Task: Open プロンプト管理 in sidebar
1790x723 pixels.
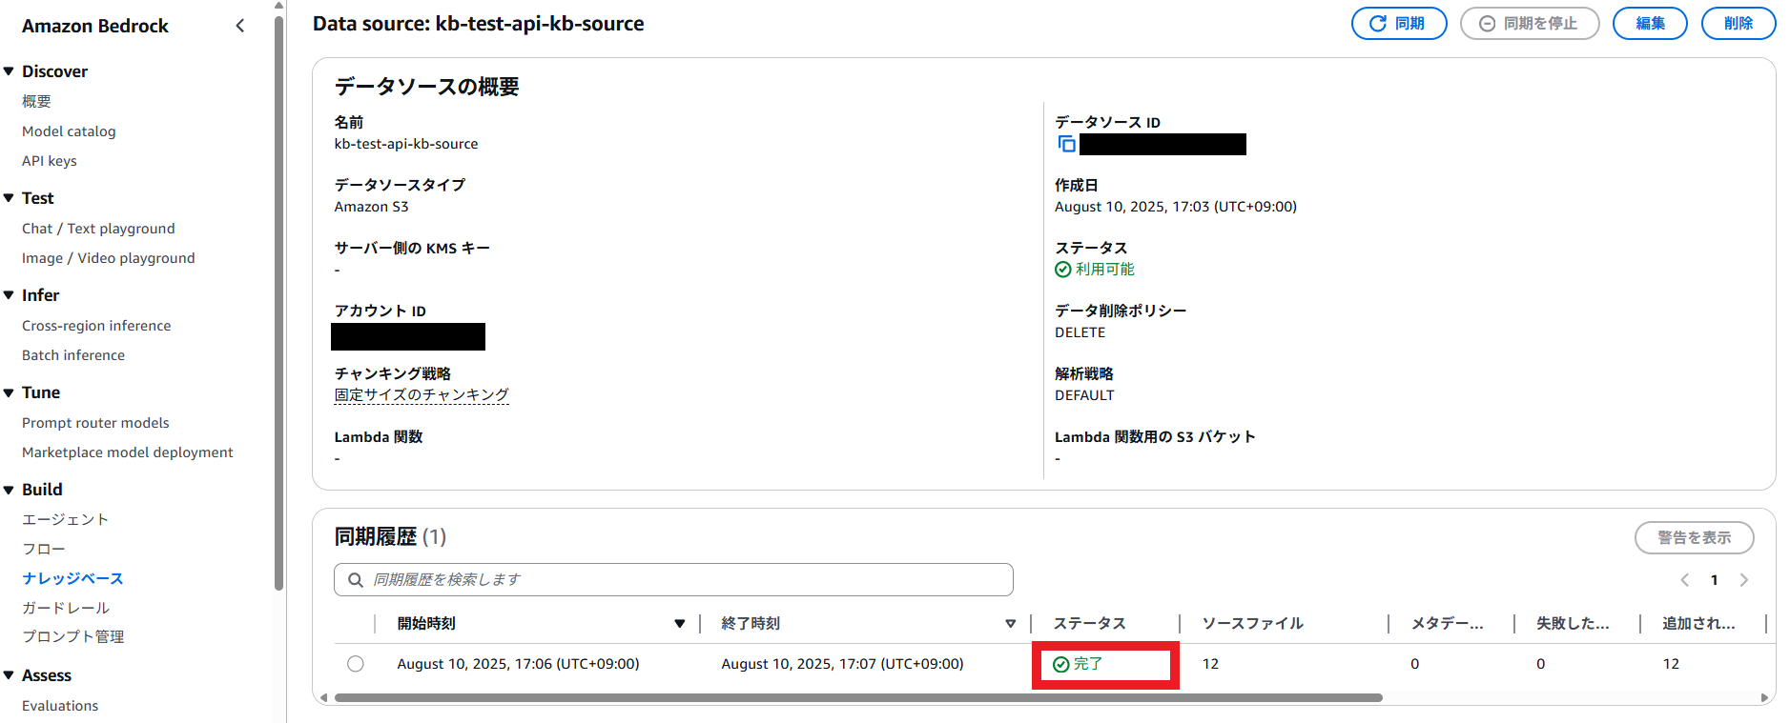Action: tap(73, 636)
